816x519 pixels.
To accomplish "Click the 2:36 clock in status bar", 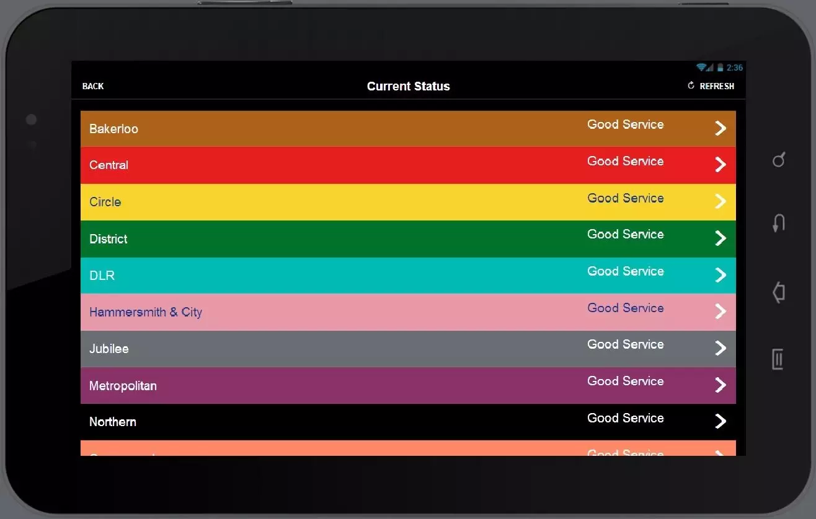I will (x=735, y=68).
